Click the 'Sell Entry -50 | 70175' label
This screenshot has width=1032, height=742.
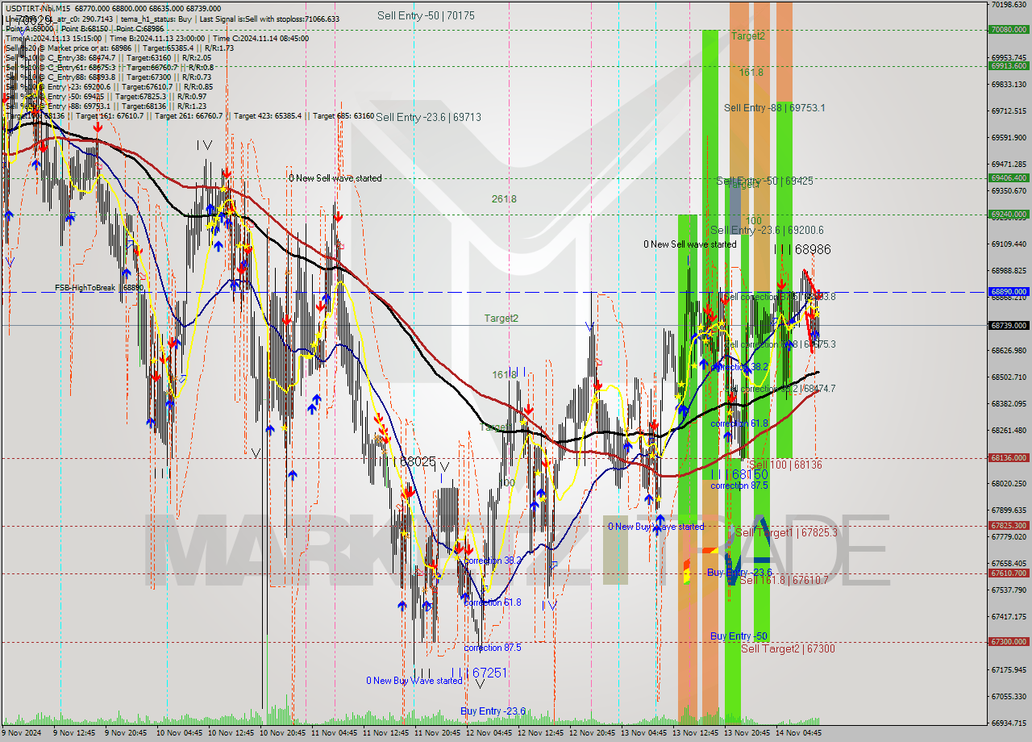426,15
